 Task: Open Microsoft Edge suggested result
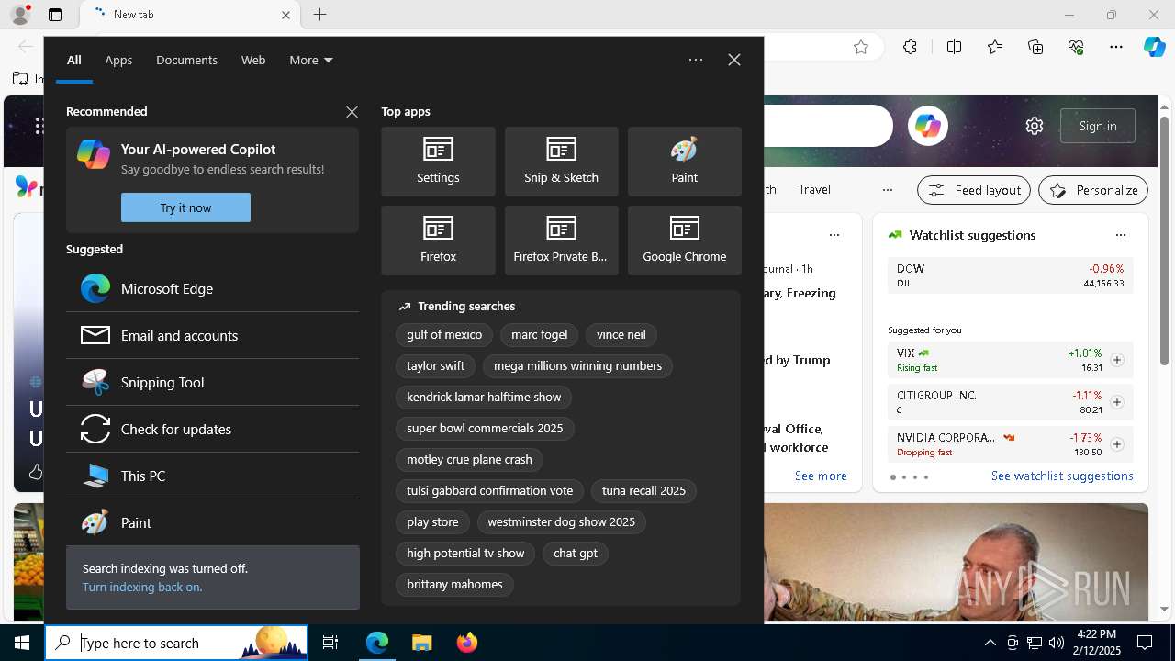212,288
